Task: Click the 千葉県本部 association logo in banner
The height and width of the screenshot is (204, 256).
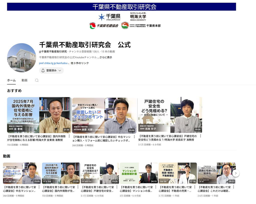Action: tap(141, 25)
